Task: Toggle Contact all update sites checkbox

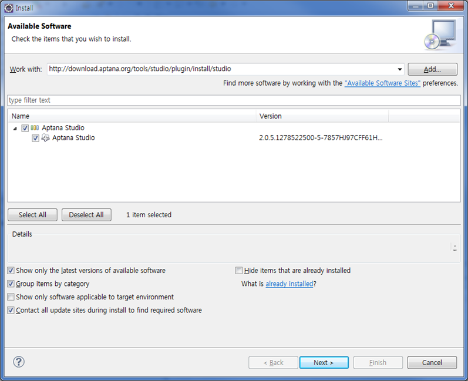Action: [x=11, y=310]
